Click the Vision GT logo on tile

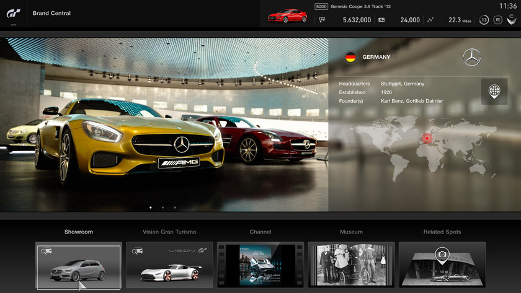188,250
